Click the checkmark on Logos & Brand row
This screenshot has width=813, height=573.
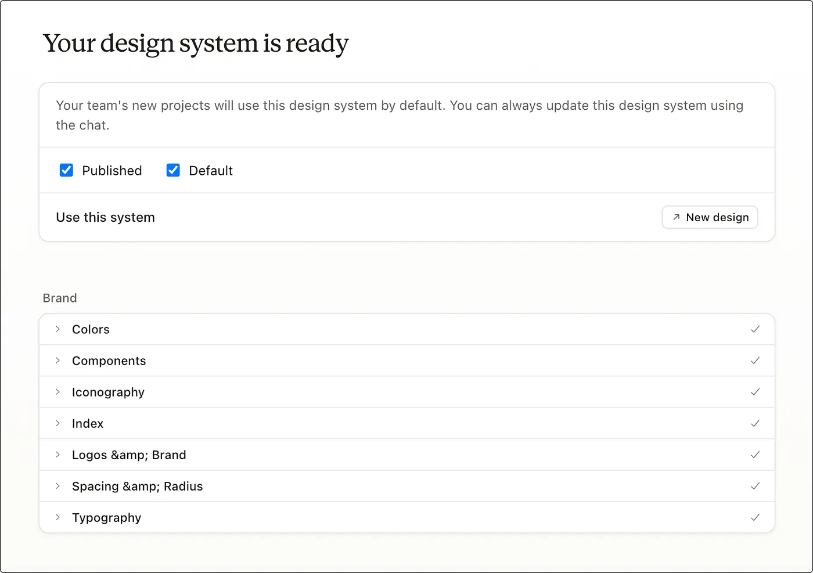coord(755,455)
